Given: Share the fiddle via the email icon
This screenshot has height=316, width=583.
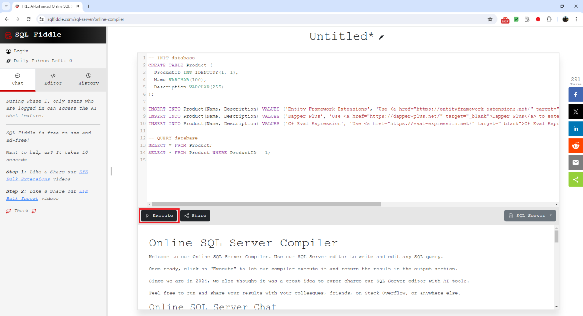Looking at the screenshot, I should (575, 163).
